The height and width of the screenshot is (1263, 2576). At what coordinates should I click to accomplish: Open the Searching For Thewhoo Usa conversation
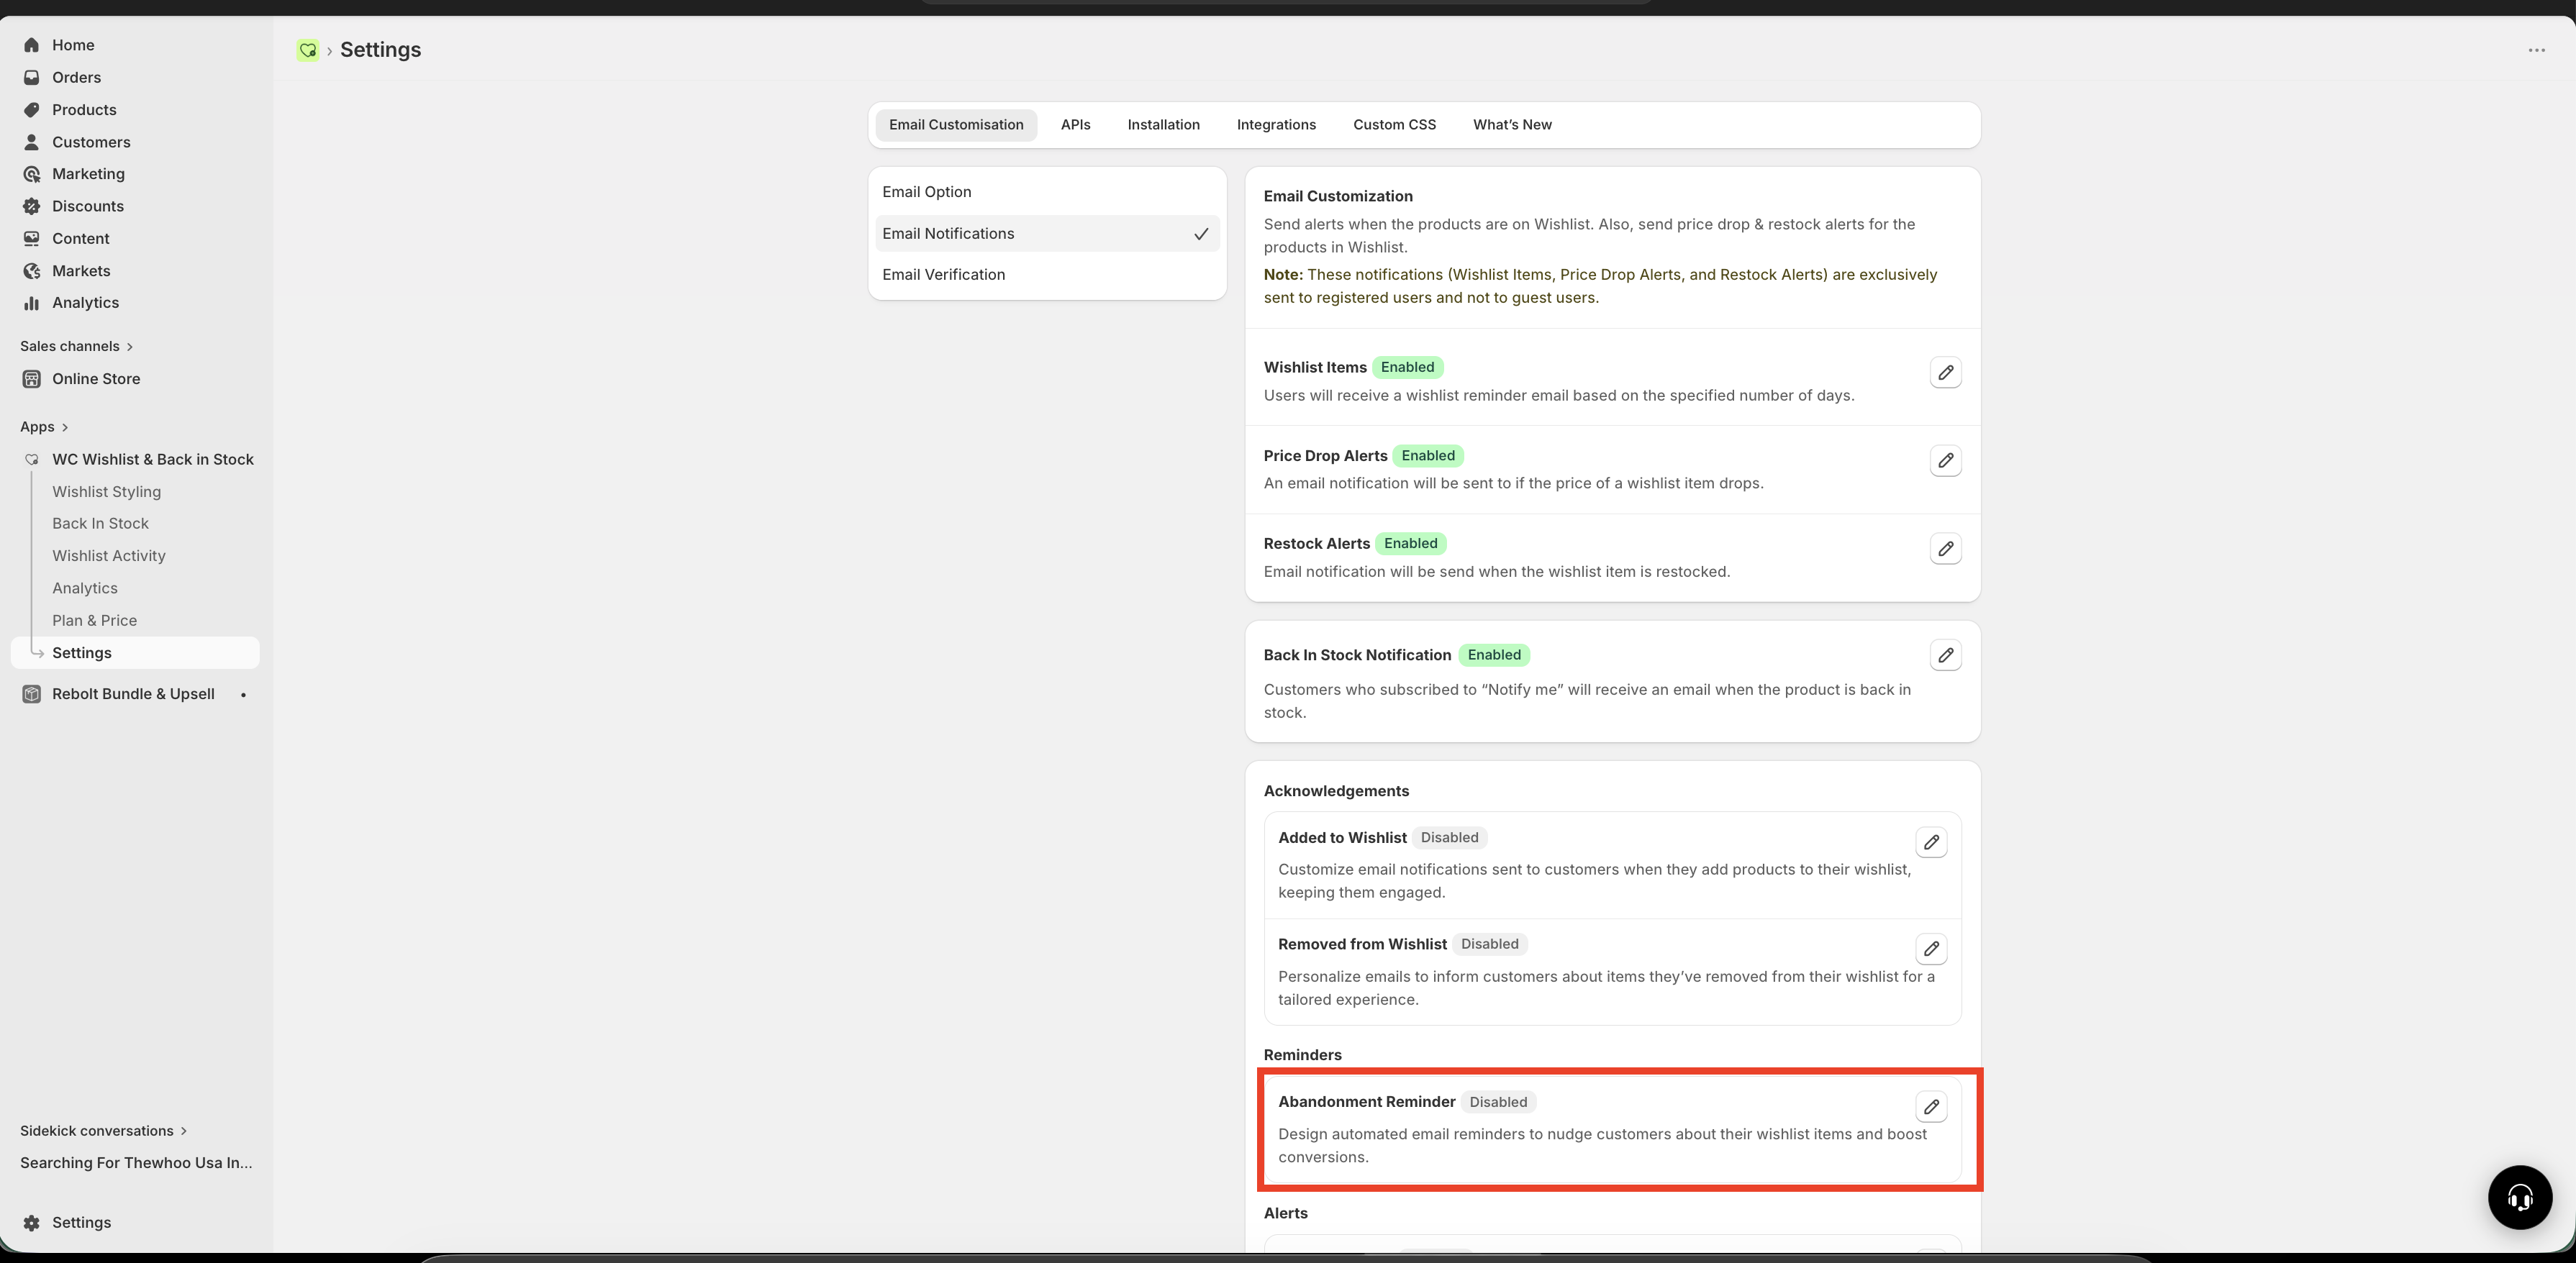point(136,1163)
